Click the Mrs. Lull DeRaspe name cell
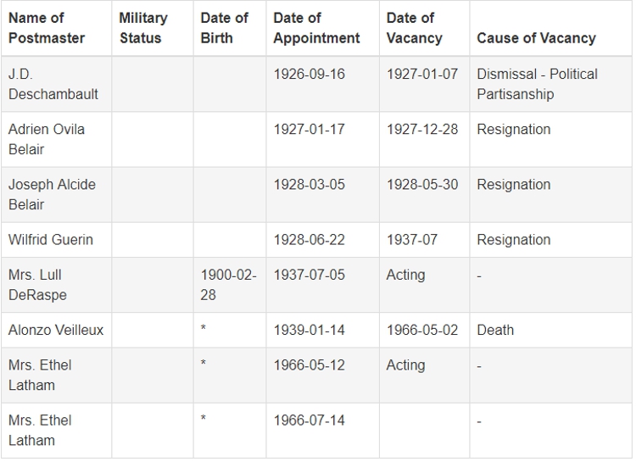The image size is (636, 462). click(x=37, y=285)
